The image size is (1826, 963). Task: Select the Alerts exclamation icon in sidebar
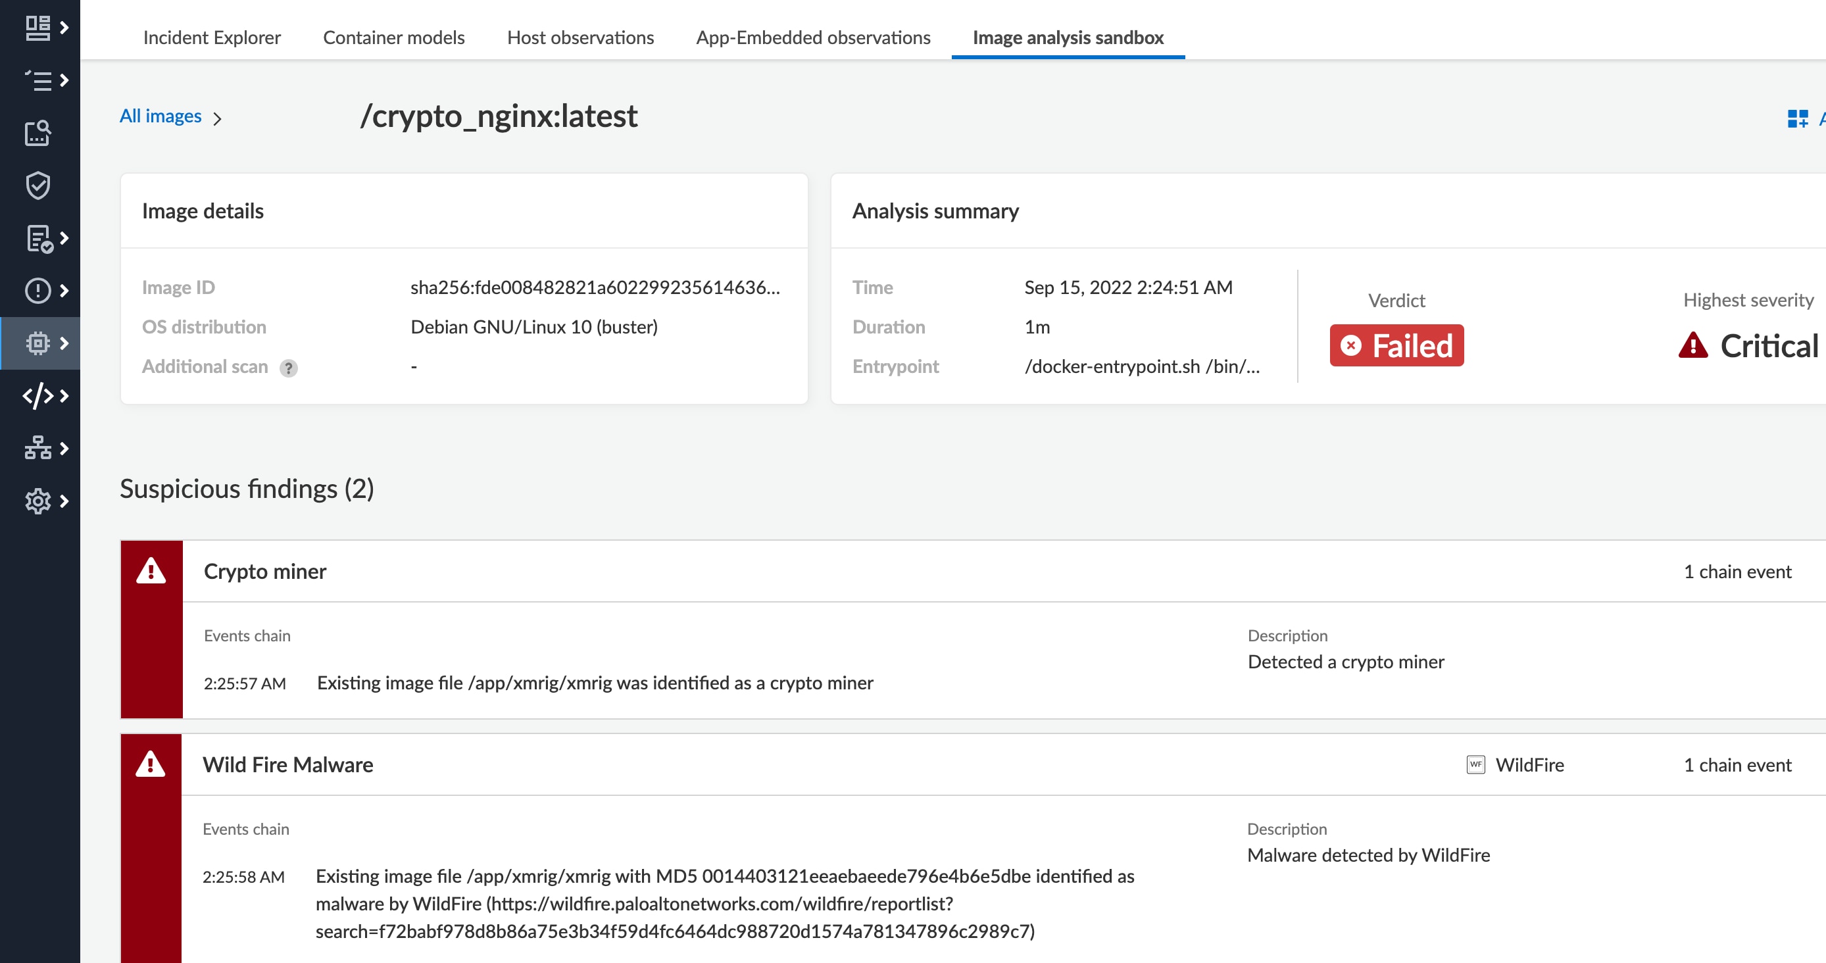37,291
